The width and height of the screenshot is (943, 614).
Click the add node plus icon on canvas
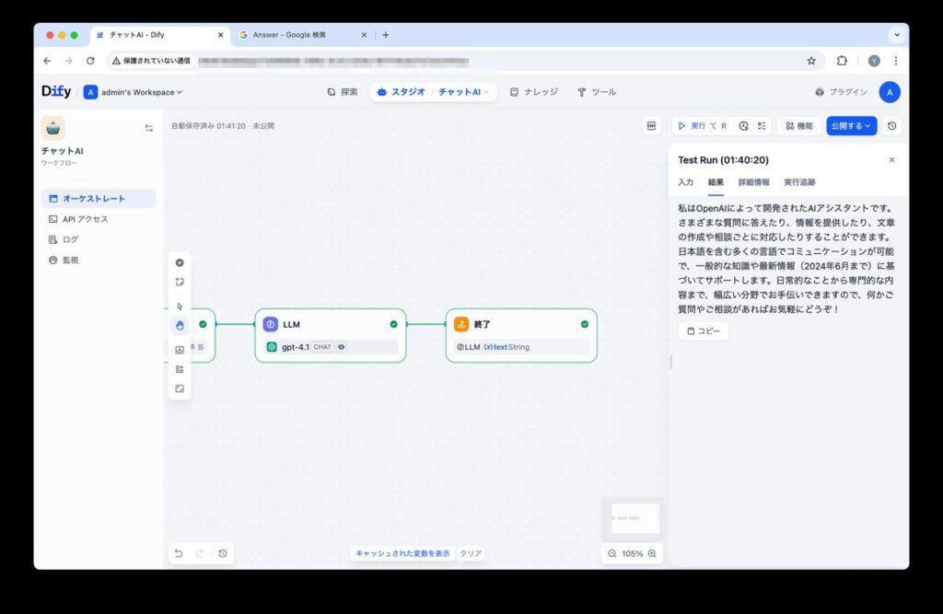pos(180,262)
